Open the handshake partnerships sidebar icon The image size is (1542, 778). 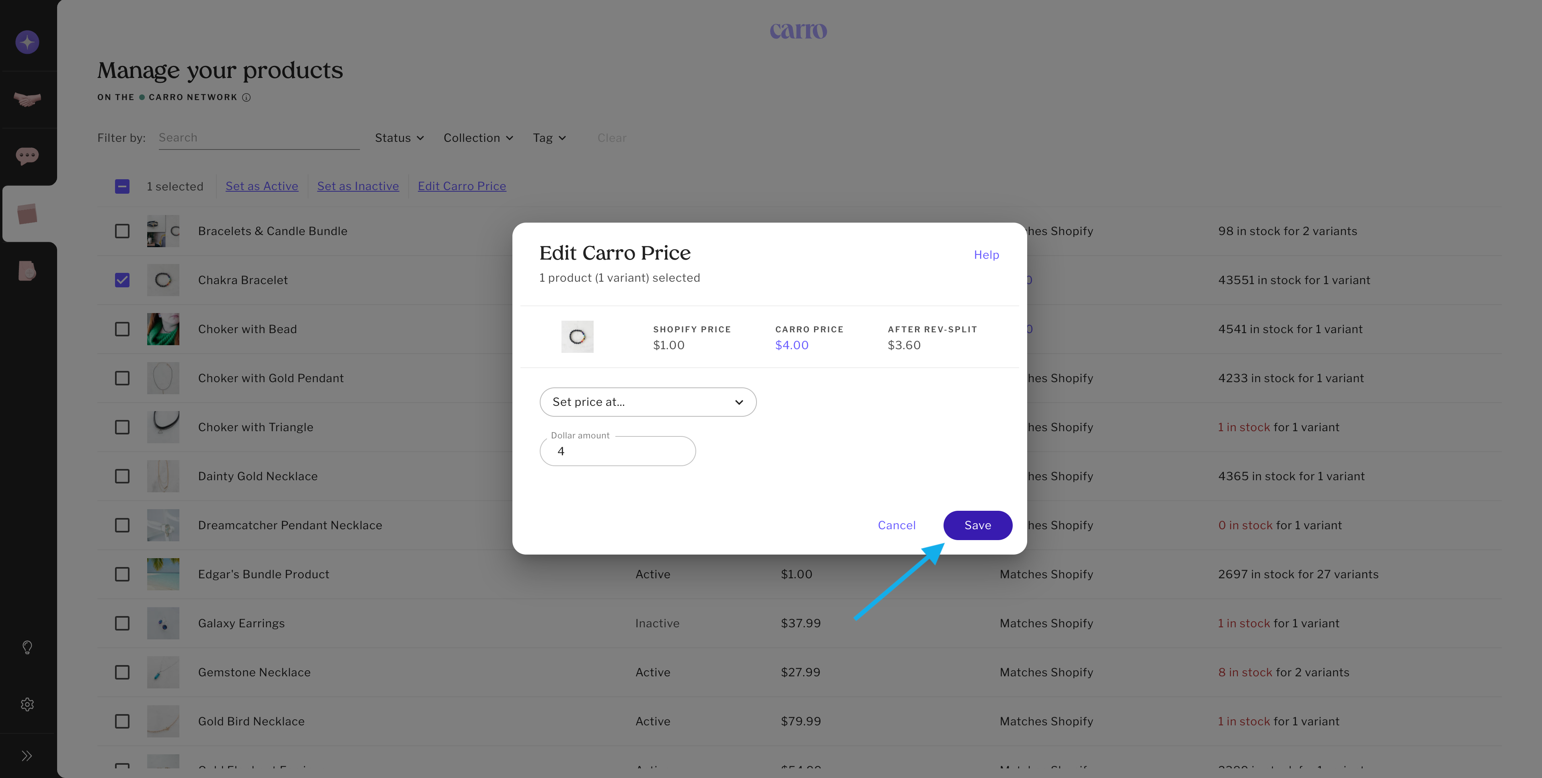point(27,99)
